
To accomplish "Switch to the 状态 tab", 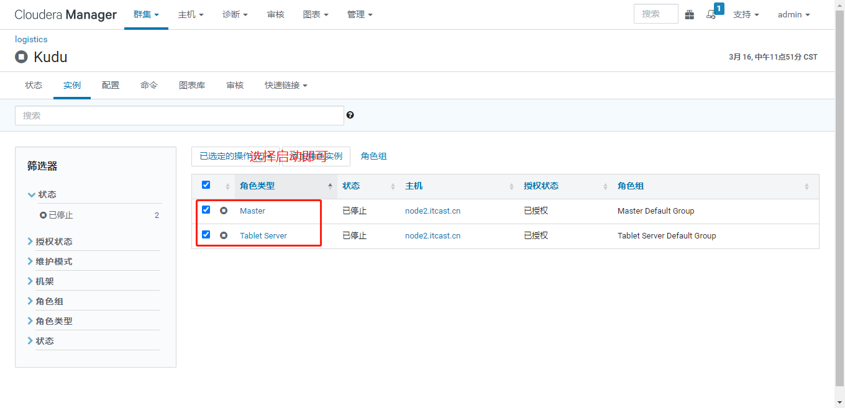I will [x=34, y=85].
